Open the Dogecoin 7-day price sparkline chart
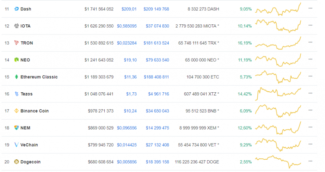 click(278, 162)
